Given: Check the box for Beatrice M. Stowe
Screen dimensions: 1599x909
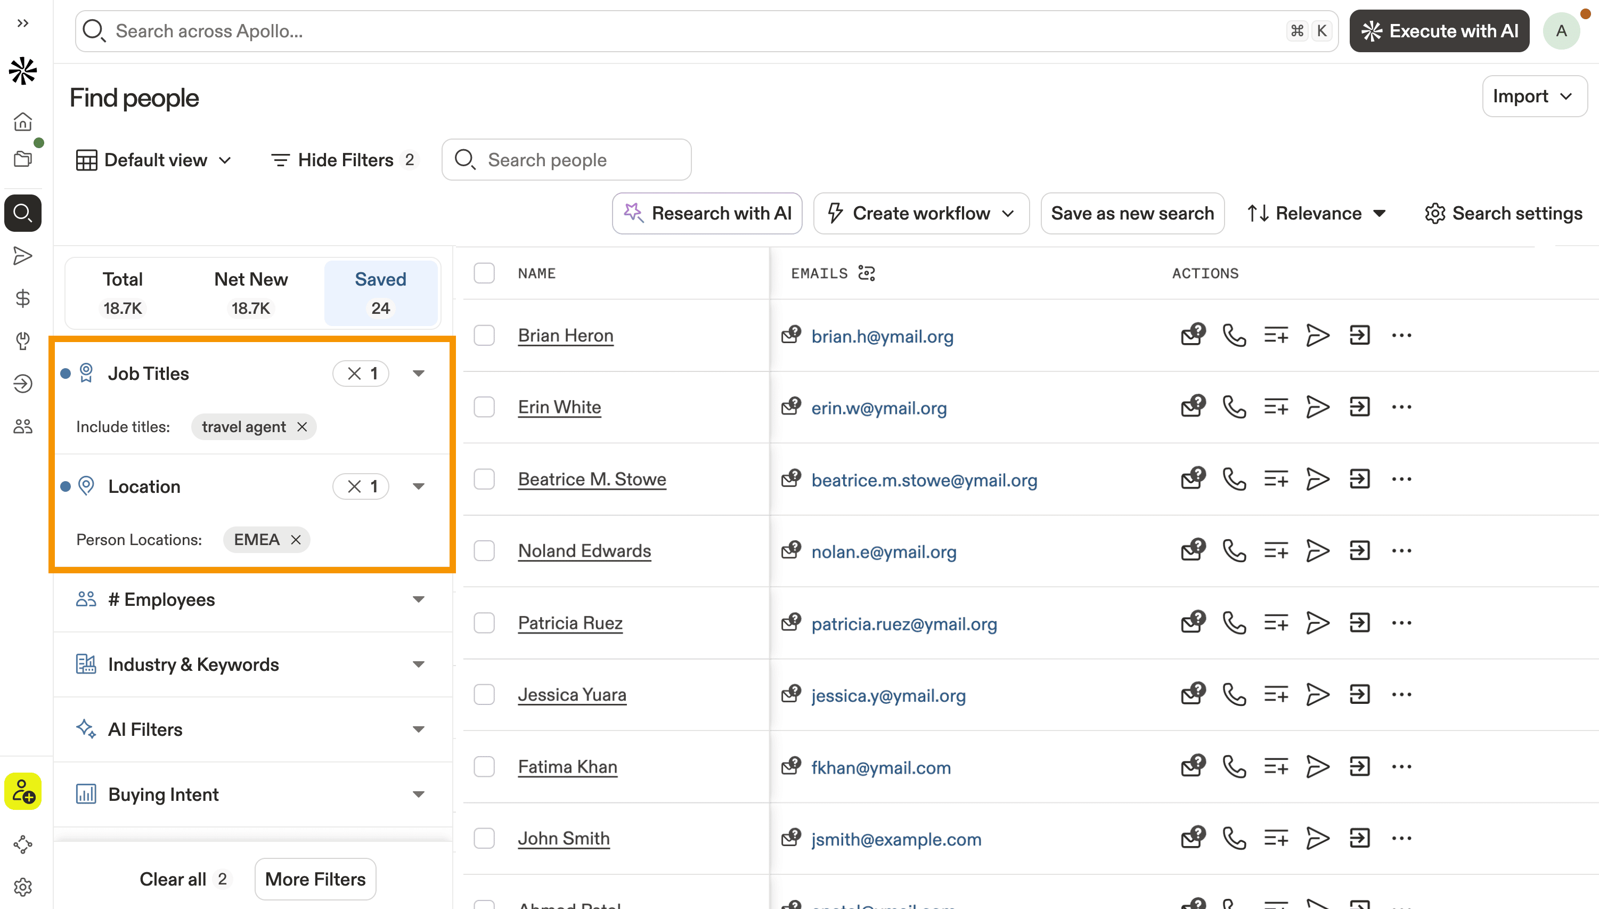Looking at the screenshot, I should click(x=484, y=479).
